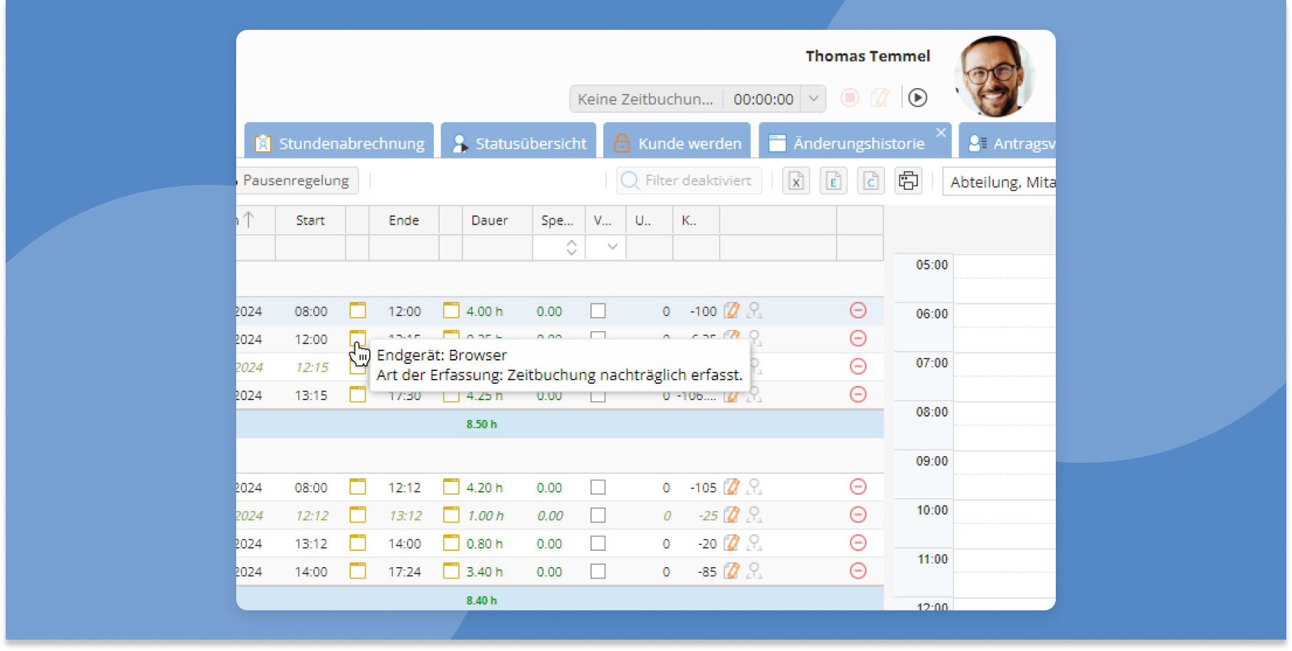Open the Abteilung, Mita... grouping box

point(999,182)
